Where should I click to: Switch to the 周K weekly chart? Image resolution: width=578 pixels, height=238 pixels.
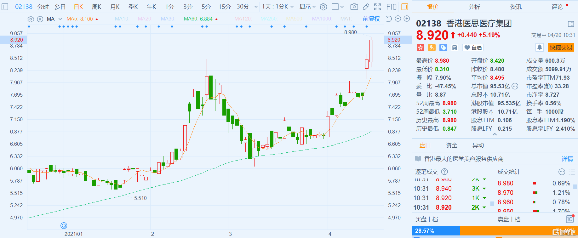[x=96, y=7]
